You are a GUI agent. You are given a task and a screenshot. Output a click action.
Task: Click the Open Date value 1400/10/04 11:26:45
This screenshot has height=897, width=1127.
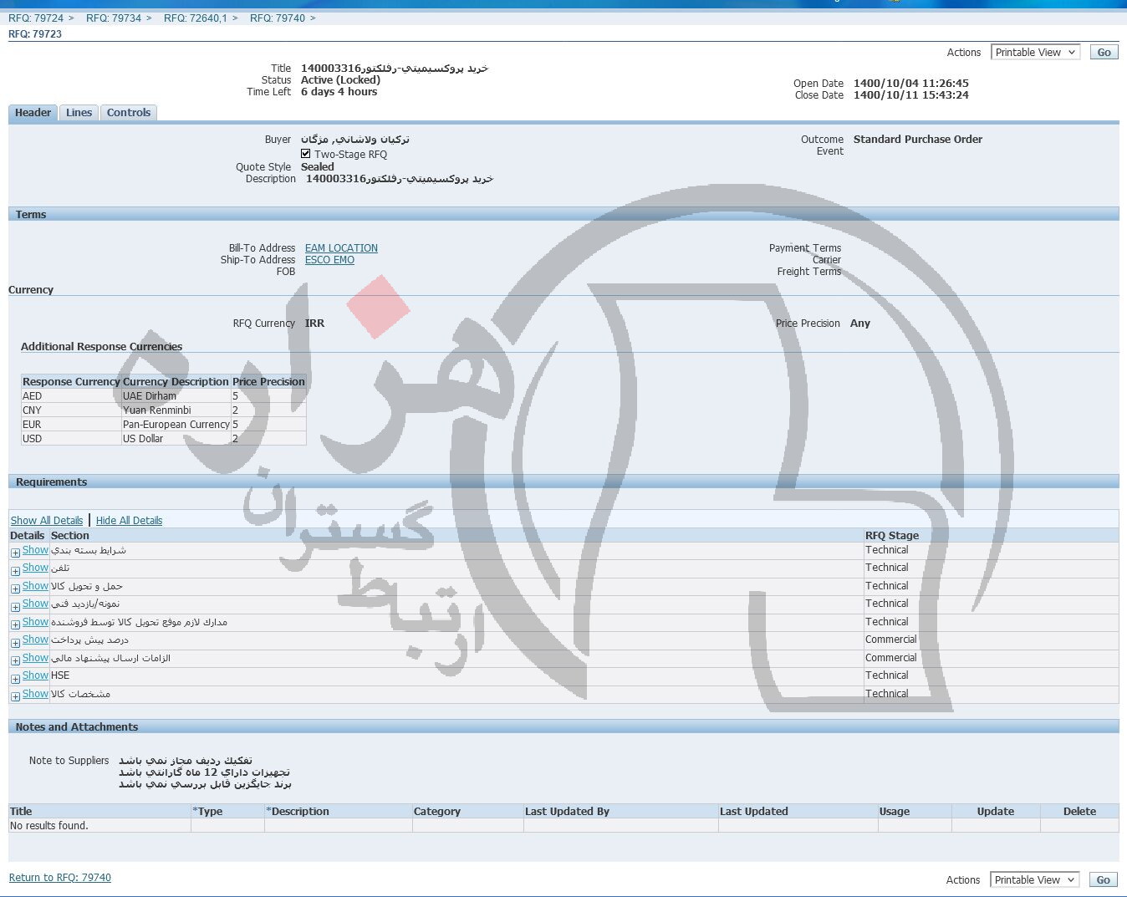pyautogui.click(x=911, y=84)
